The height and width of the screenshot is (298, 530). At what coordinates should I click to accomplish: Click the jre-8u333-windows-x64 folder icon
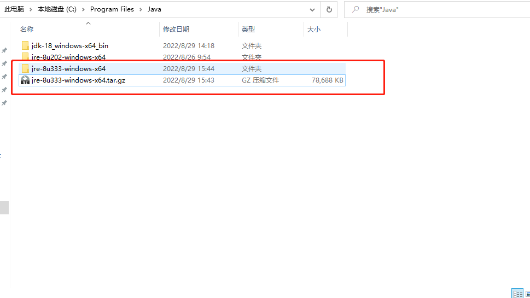coord(25,68)
